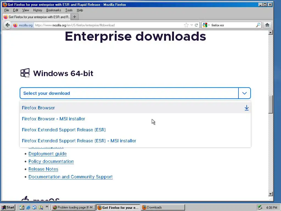The height and width of the screenshot is (211, 281).
Task: Open the Edit menu
Action: pos(16,10)
